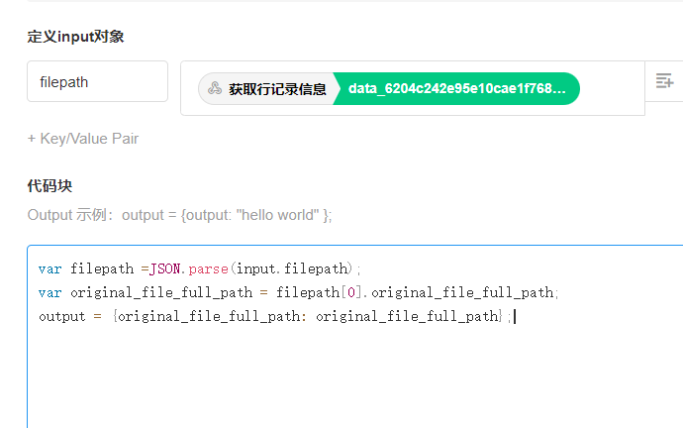The height and width of the screenshot is (428, 683).
Task: Add a new Key/Value Pair
Action: [83, 139]
